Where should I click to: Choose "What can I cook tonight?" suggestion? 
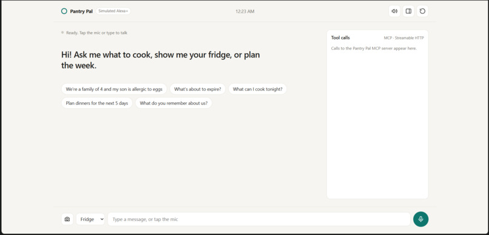[258, 89]
